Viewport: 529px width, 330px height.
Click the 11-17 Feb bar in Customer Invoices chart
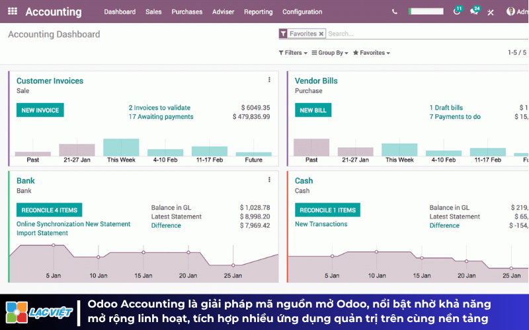click(210, 151)
